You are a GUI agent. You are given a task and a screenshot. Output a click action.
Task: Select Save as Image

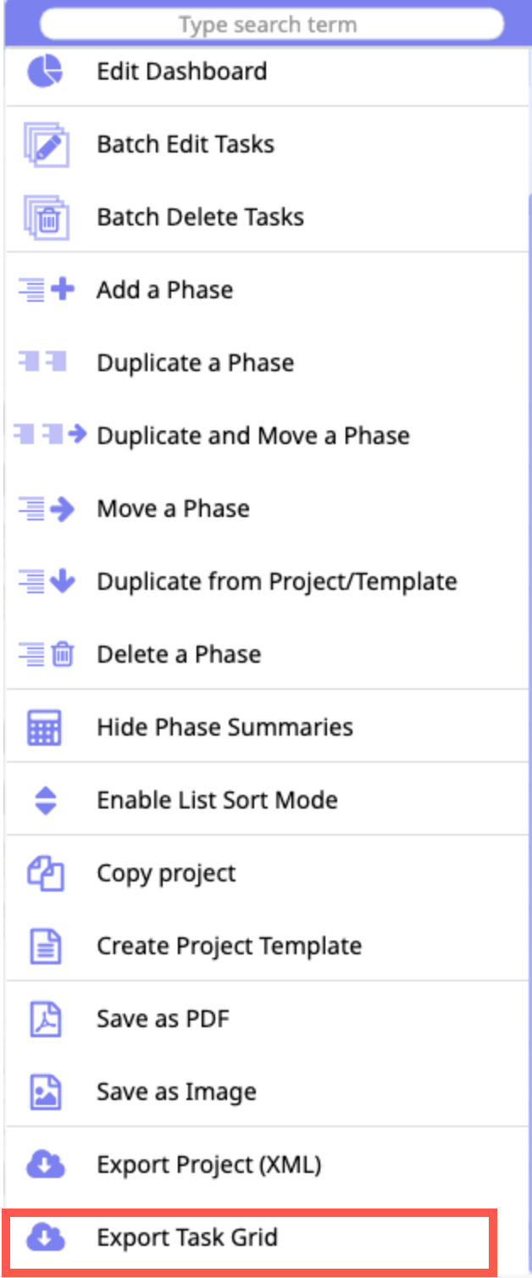pos(176,1092)
